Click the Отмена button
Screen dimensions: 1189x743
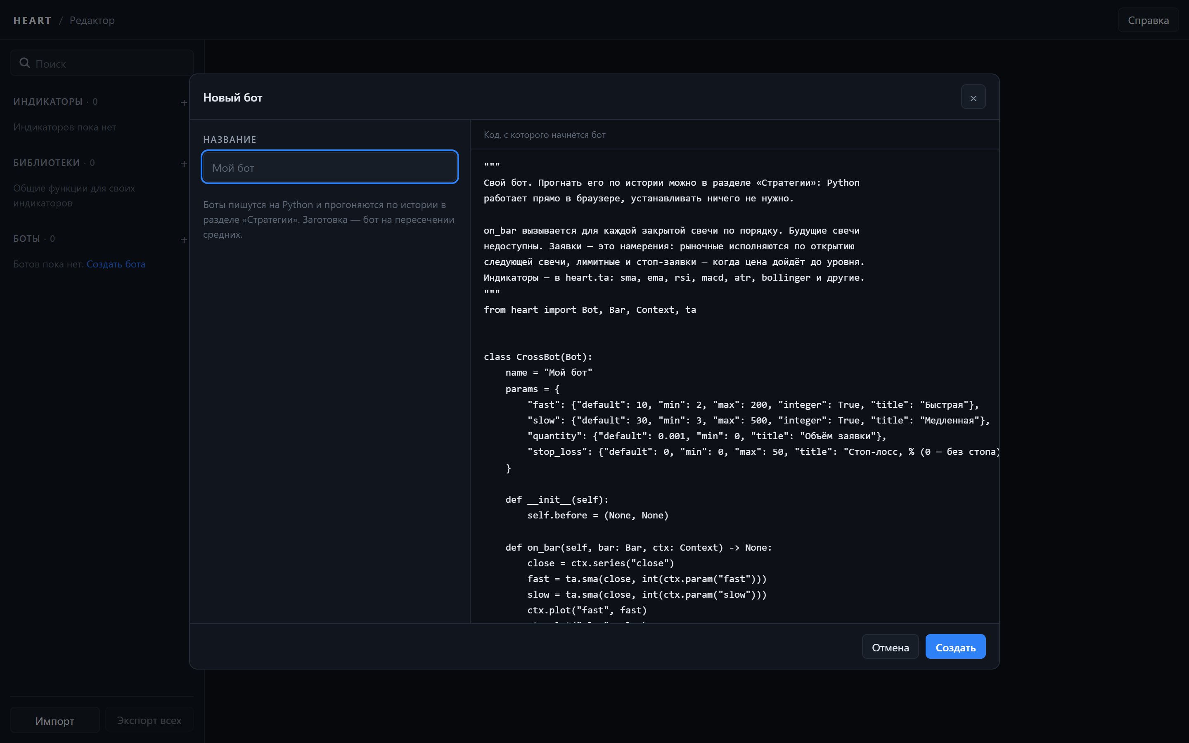[890, 647]
